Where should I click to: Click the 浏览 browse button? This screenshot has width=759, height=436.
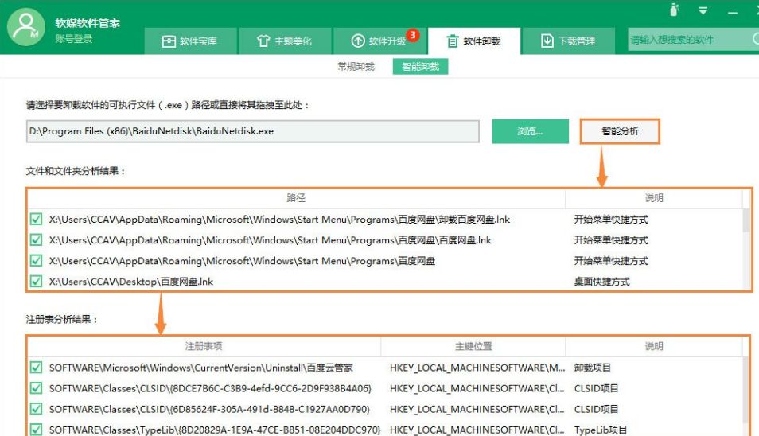530,131
